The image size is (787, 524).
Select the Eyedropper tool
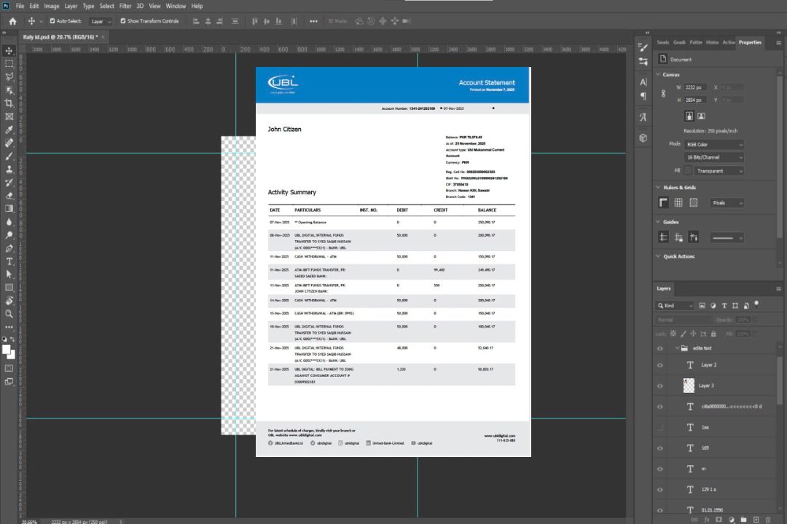pyautogui.click(x=9, y=130)
